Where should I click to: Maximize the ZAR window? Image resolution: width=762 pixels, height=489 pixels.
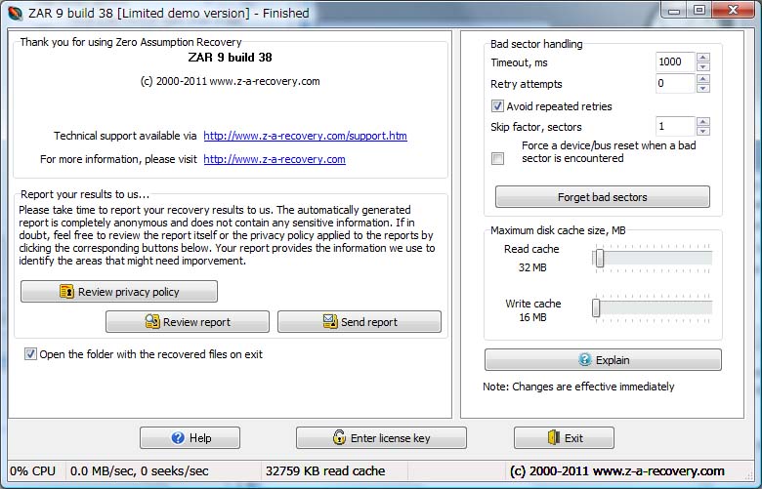point(698,10)
